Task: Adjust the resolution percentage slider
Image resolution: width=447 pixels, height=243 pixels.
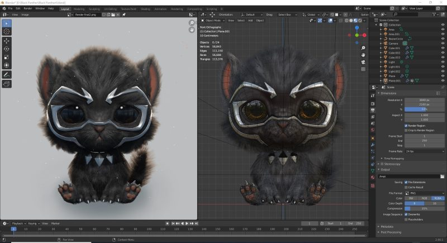Action: pyautogui.click(x=425, y=109)
